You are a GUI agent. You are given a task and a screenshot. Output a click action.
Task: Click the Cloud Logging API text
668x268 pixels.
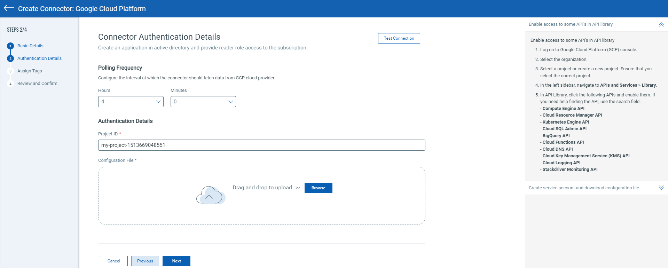tap(561, 163)
